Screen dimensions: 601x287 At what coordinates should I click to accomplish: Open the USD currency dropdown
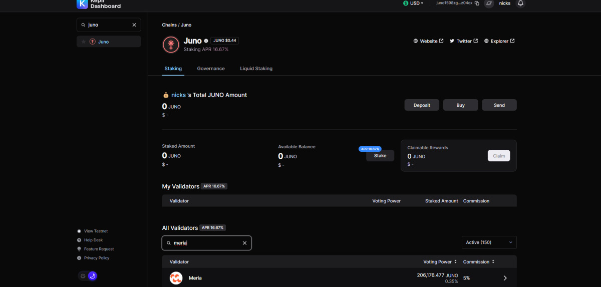(413, 3)
